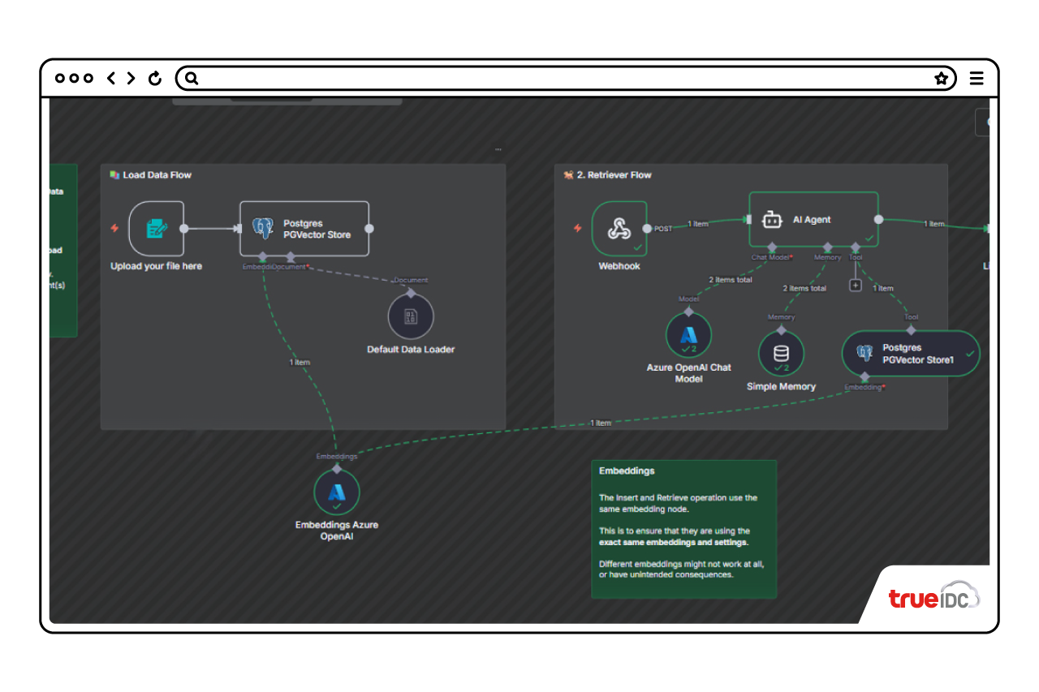Bookmark the page using the star icon

tap(941, 79)
